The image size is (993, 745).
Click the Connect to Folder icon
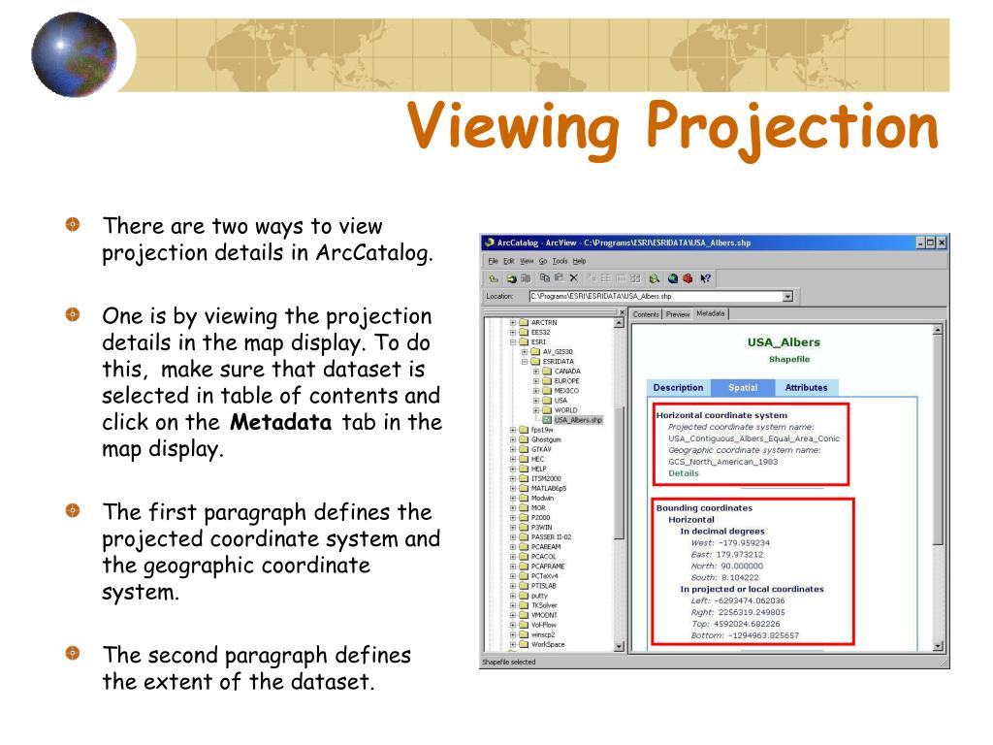click(x=511, y=278)
